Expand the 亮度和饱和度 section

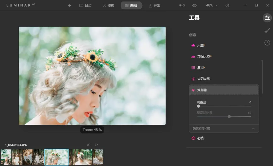click(224, 128)
